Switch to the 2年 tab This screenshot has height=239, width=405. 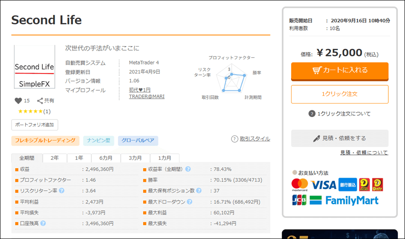54,158
